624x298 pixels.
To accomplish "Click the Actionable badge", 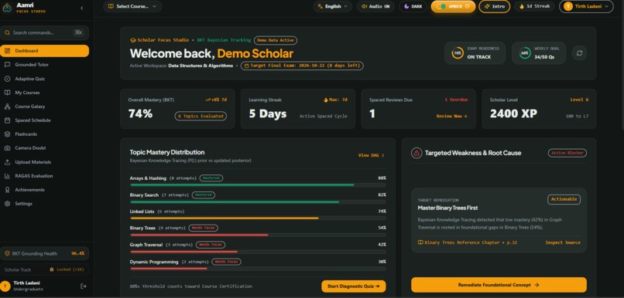I will pos(564,199).
